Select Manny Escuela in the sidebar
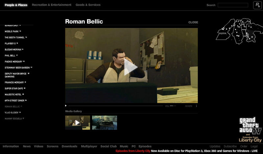This screenshot has width=263, height=154. pyautogui.click(x=14, y=119)
